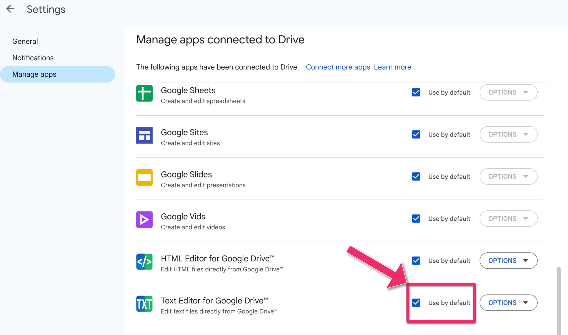Screen dimensions: 568x335
Task: Click the HTML Editor app icon
Action: [x=144, y=261]
